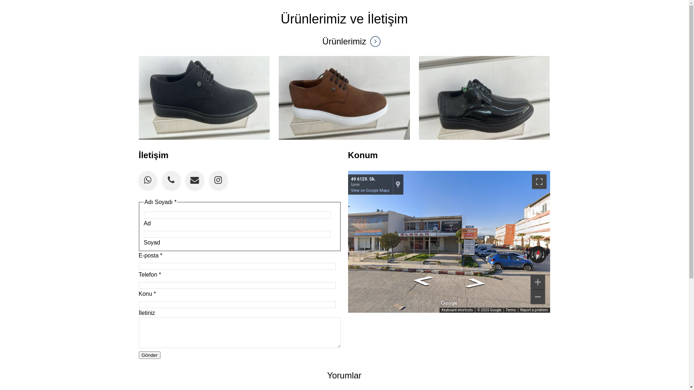
Task: Click the İletiniz message textarea
Action: point(240,333)
